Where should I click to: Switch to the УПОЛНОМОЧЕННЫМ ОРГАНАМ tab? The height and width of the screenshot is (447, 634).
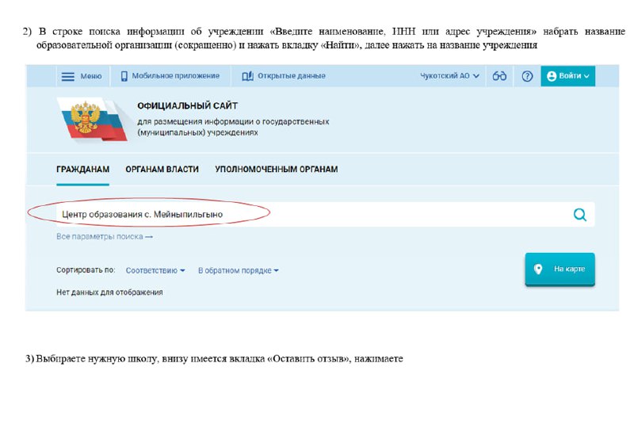pyautogui.click(x=277, y=170)
